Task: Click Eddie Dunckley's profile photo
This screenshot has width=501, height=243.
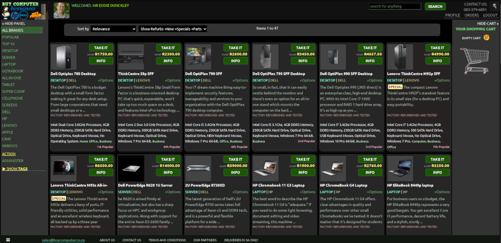Action: point(62,10)
